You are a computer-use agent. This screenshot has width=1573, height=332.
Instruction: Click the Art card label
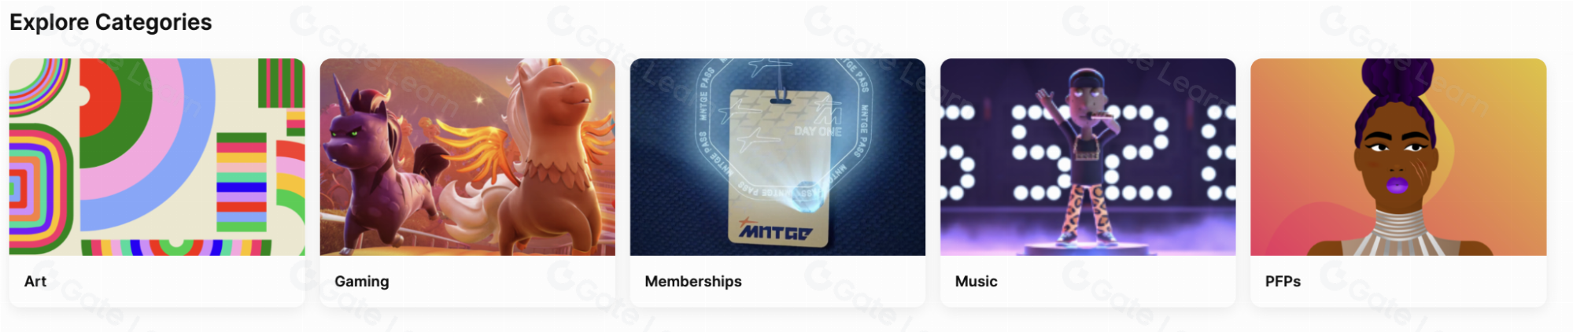[x=35, y=282]
